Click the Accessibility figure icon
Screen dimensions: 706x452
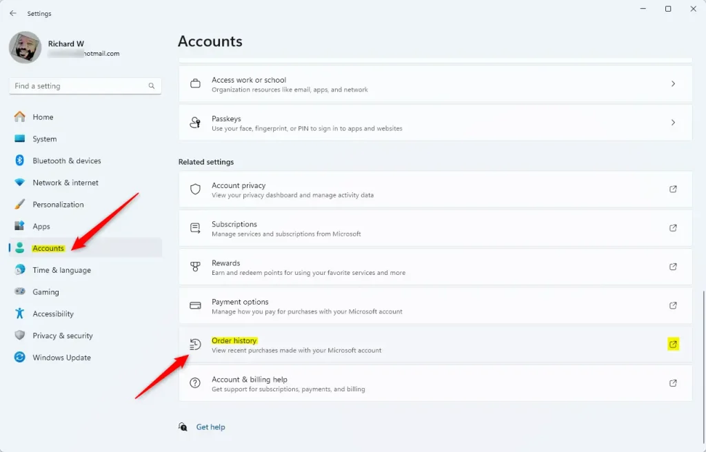20,314
